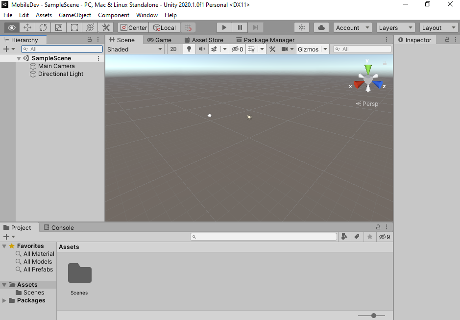
Task: Select the Hand view tool
Action: point(11,27)
